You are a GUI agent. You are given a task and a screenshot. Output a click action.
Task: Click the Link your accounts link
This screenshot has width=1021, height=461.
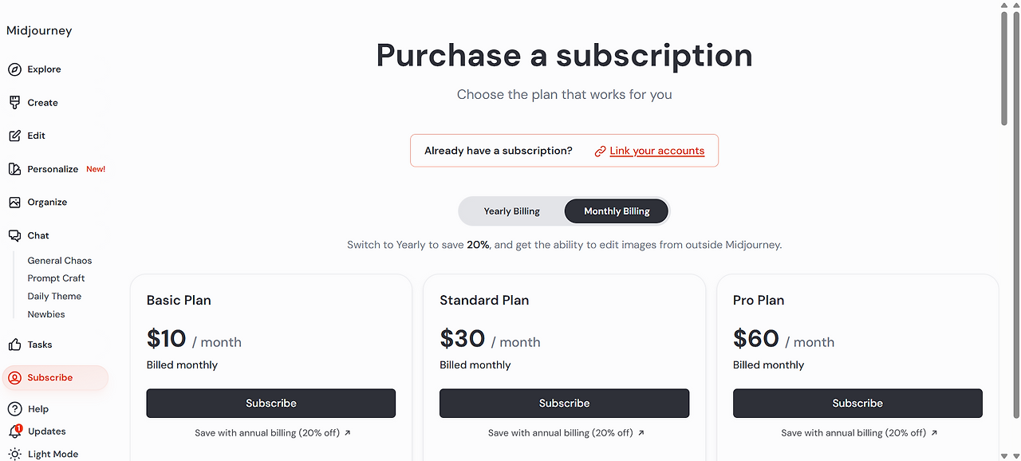(656, 151)
